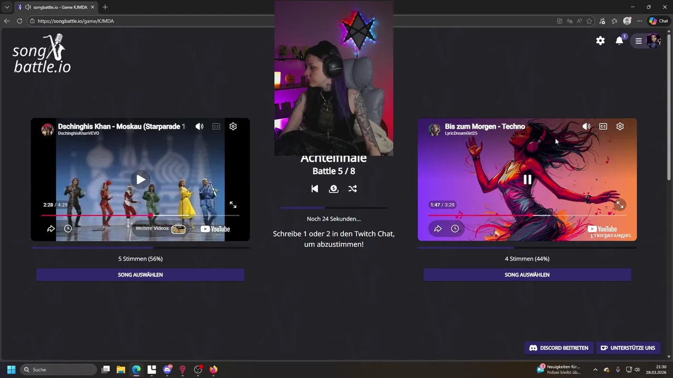Open the DschinghisKhanVEVO channel avatar
673x378 pixels.
click(48, 129)
